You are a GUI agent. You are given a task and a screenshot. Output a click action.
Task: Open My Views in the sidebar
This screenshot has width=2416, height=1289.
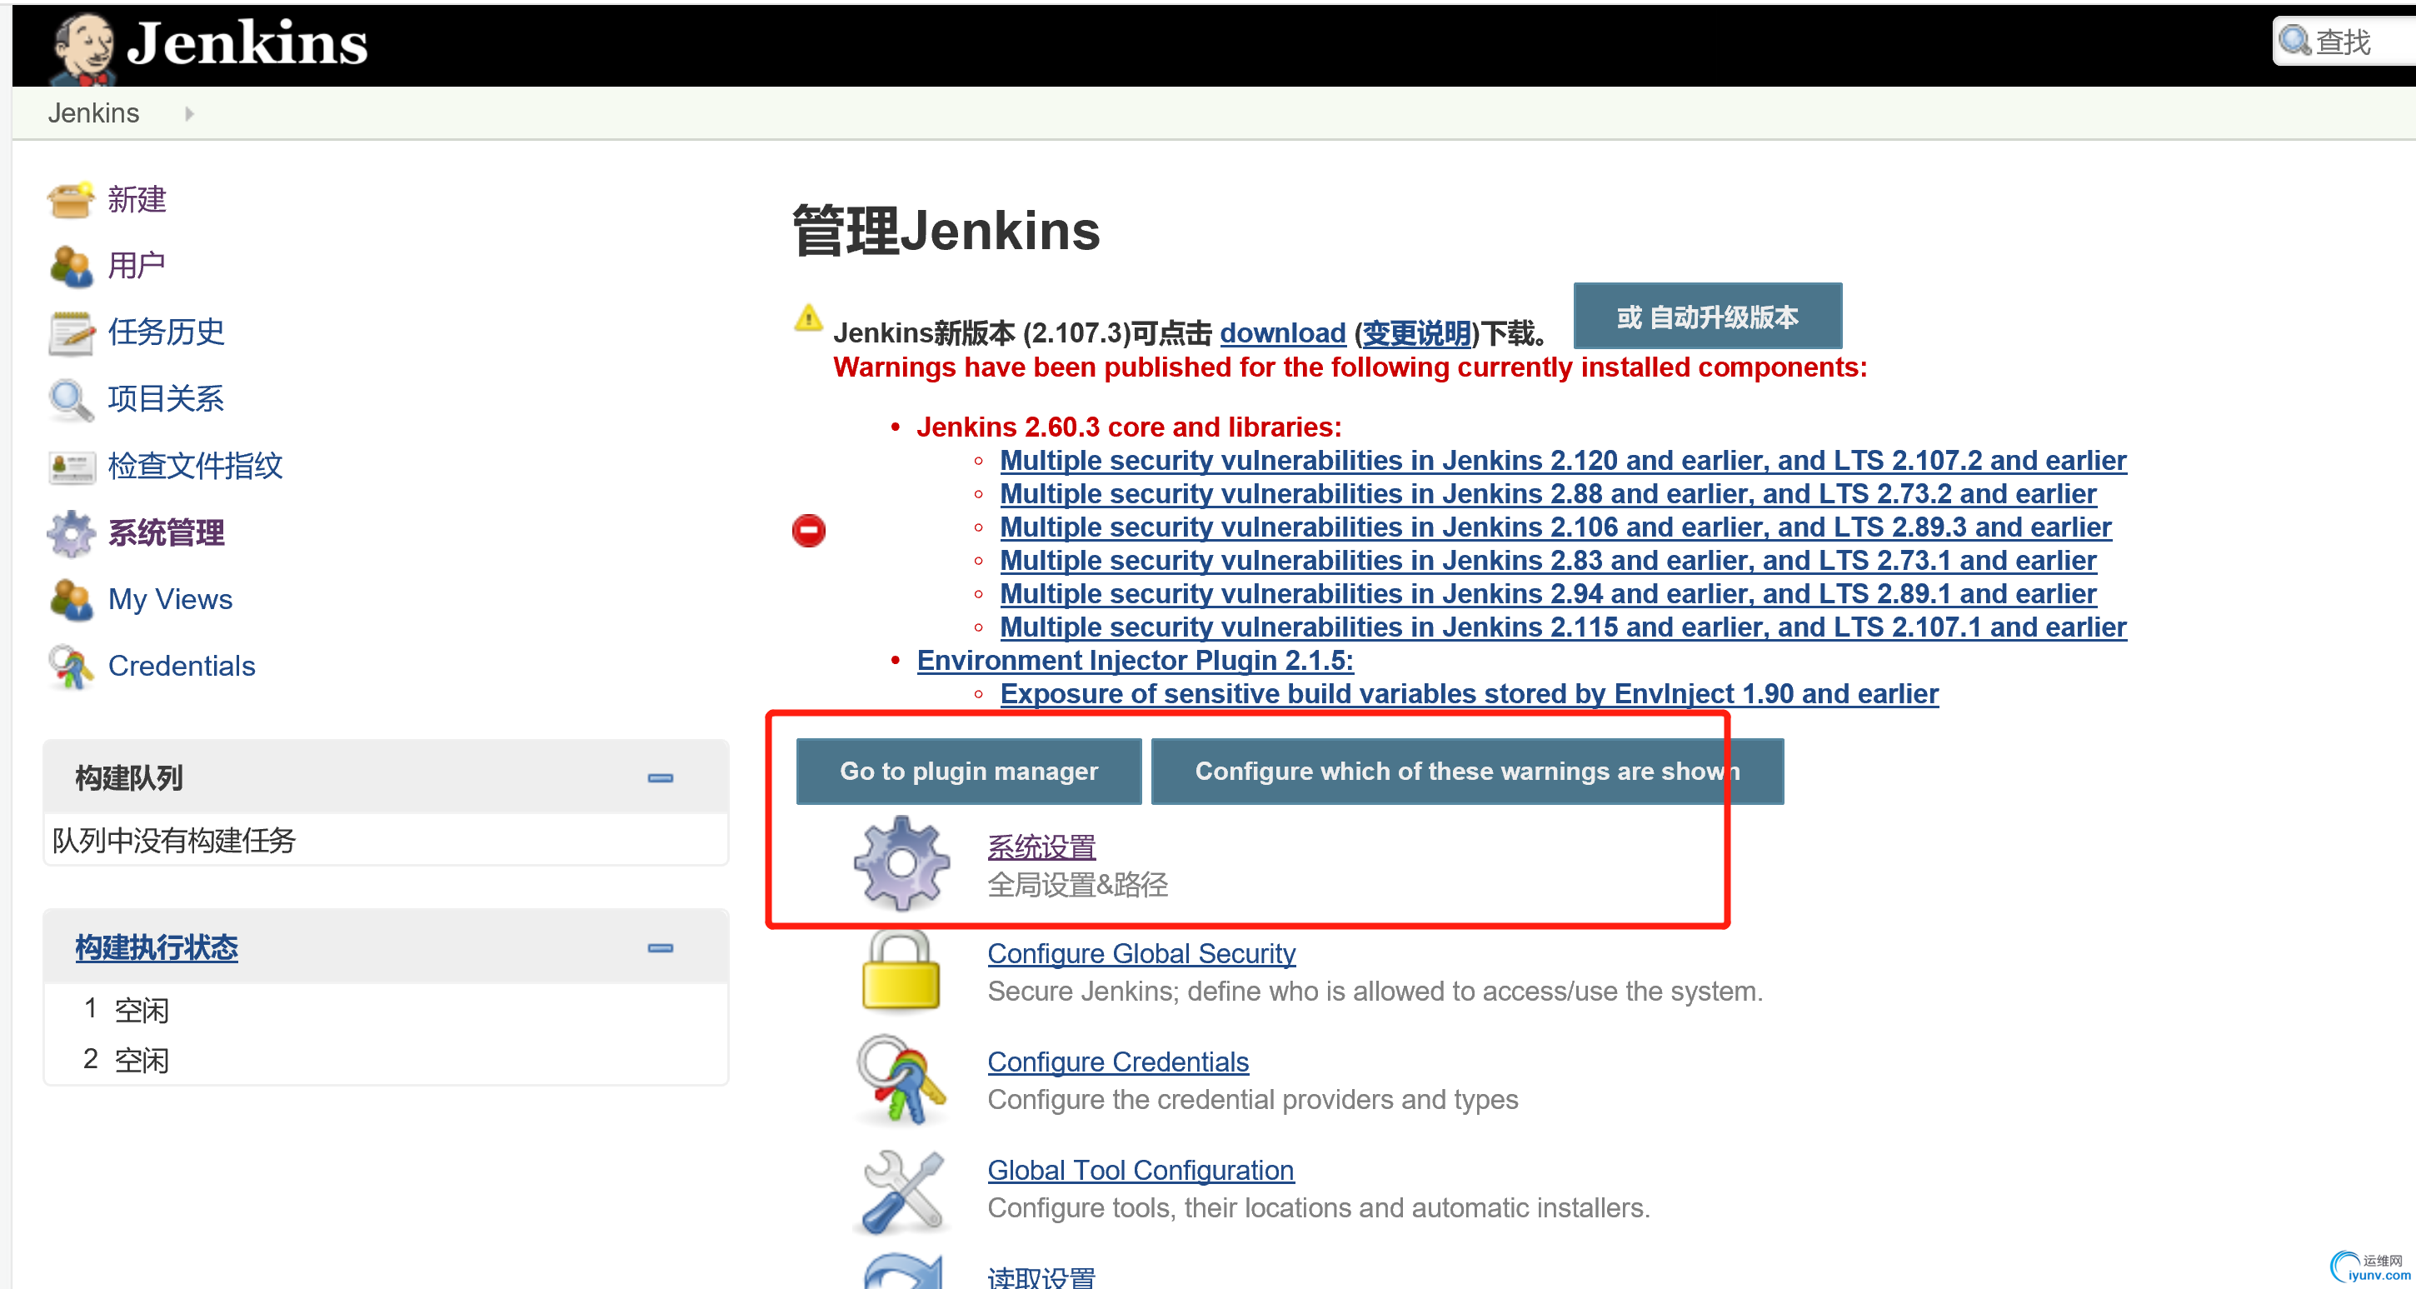170,599
